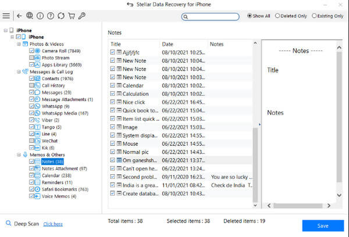The height and width of the screenshot is (237, 349).
Task: Sort by the Title column header
Action: click(134, 44)
